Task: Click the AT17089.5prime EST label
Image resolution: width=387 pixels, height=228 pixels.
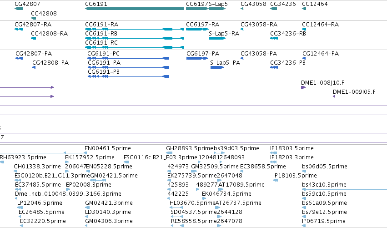Action: pyautogui.click(x=241, y=185)
